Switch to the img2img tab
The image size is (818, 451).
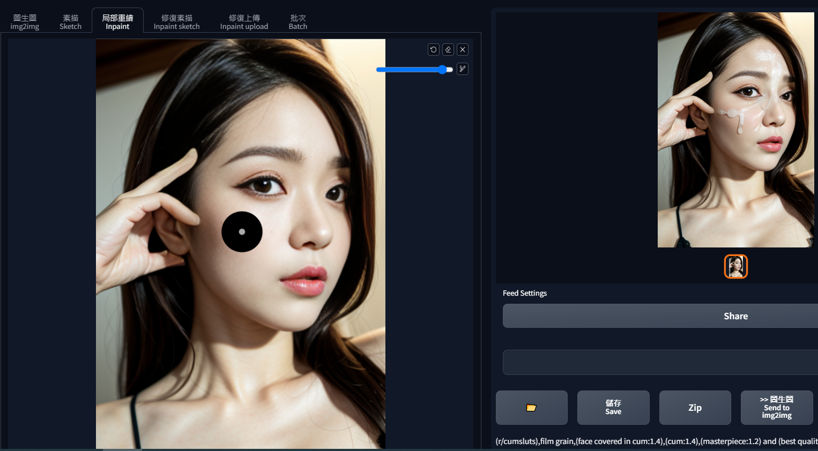click(25, 22)
